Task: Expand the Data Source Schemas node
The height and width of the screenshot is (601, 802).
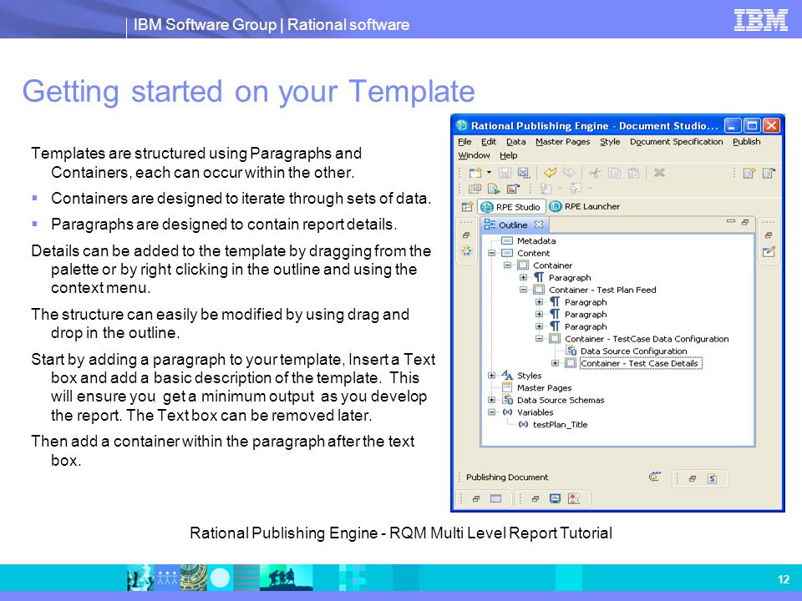Action: (491, 400)
